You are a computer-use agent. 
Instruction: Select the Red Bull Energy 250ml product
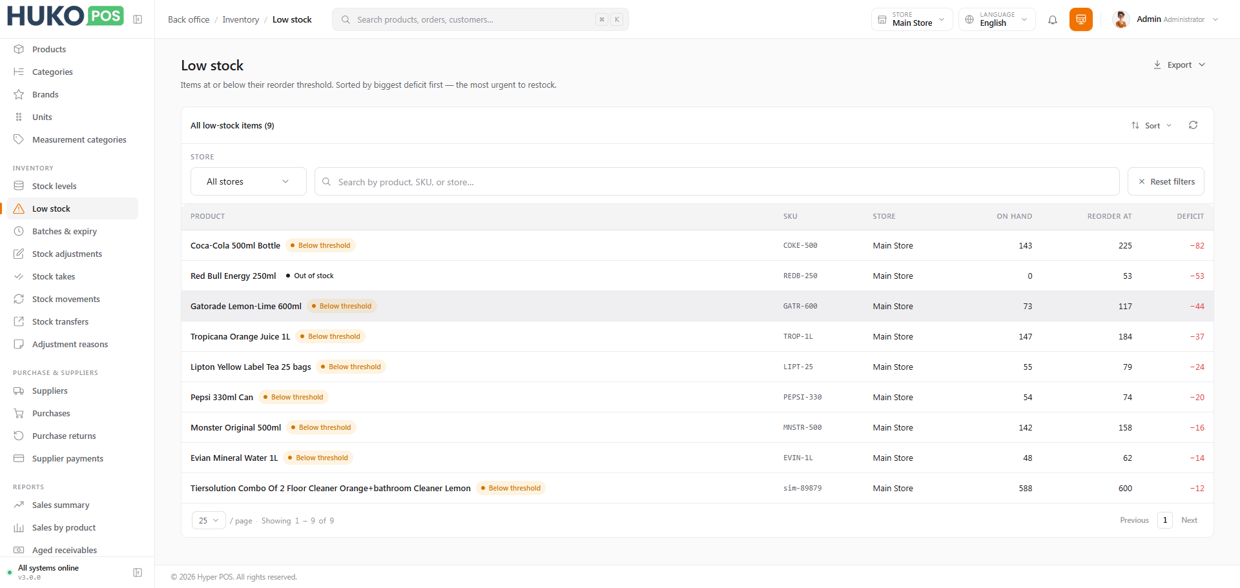[233, 276]
